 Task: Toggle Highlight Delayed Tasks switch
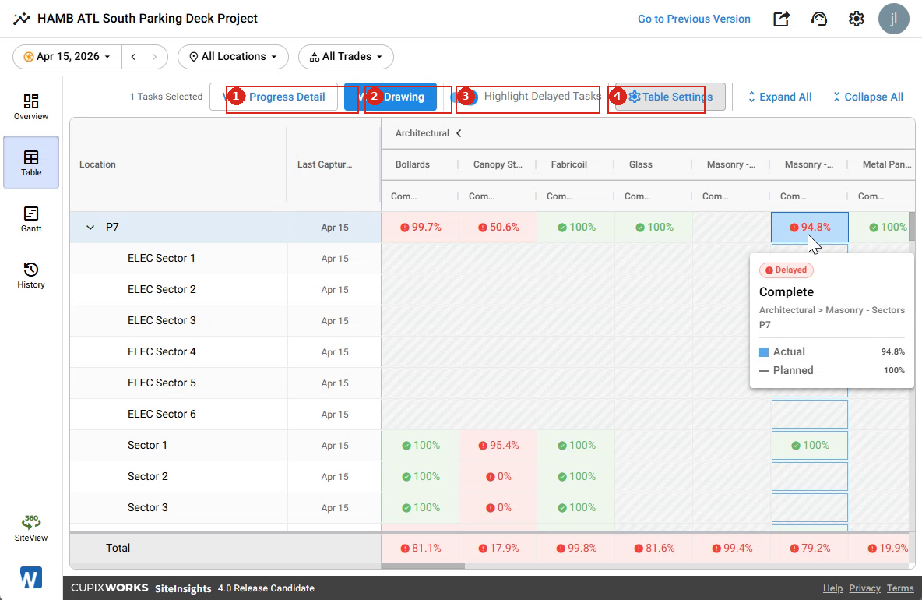coord(465,97)
